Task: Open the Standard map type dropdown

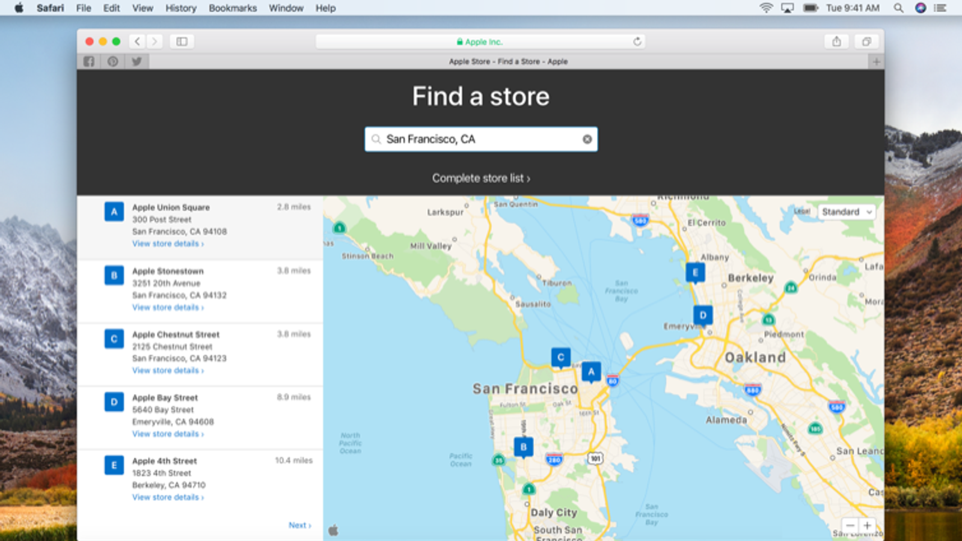Action: [x=847, y=212]
